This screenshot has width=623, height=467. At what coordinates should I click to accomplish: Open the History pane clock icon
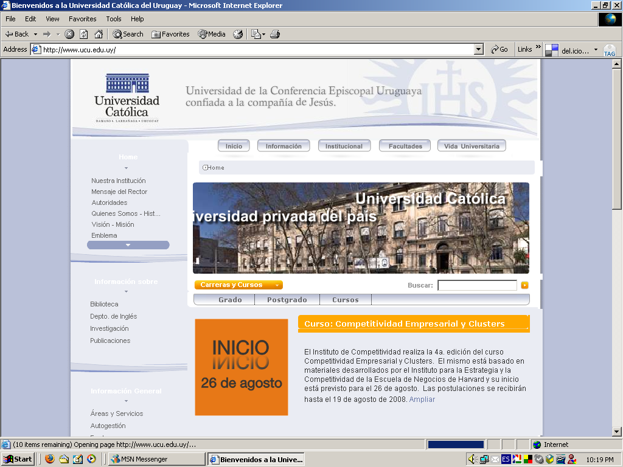[238, 34]
